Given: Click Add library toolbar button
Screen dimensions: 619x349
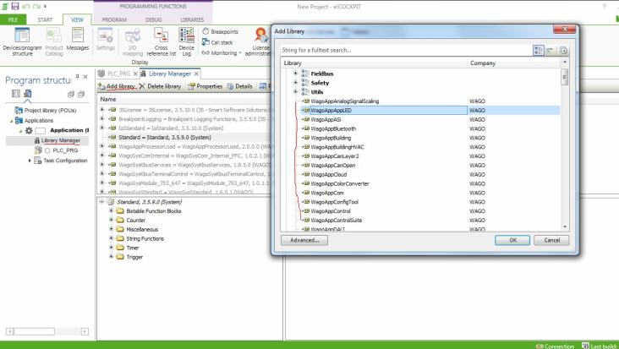Looking at the screenshot, I should click(x=117, y=86).
